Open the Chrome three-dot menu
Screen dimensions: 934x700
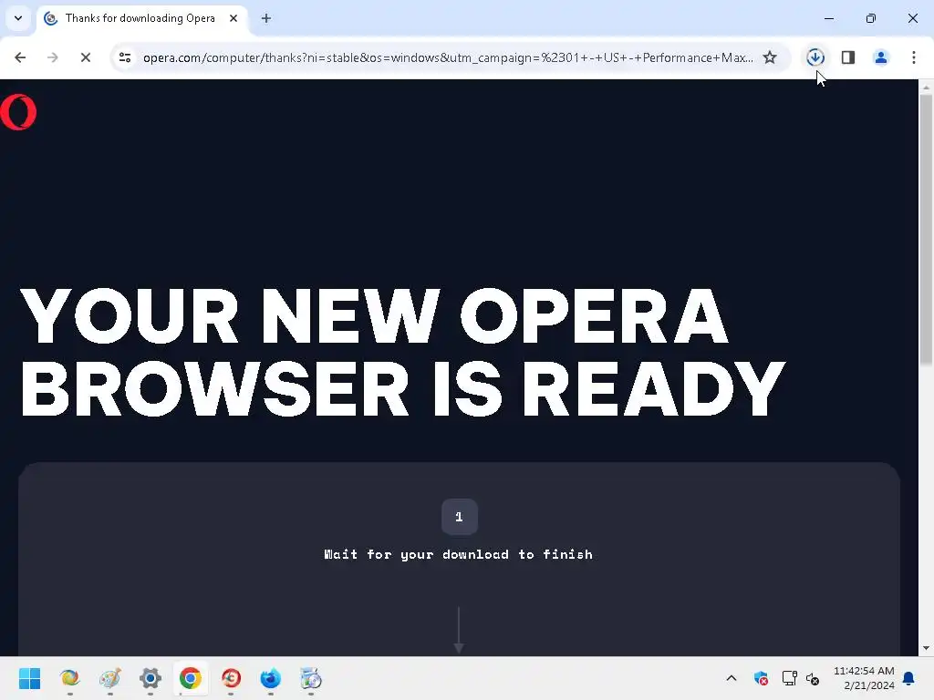914,57
